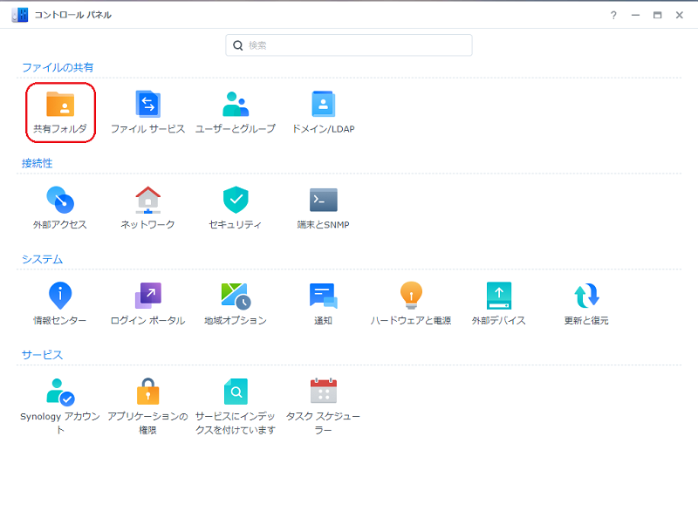Open the ネットワーク house icon
This screenshot has height=525, width=698.
click(147, 200)
